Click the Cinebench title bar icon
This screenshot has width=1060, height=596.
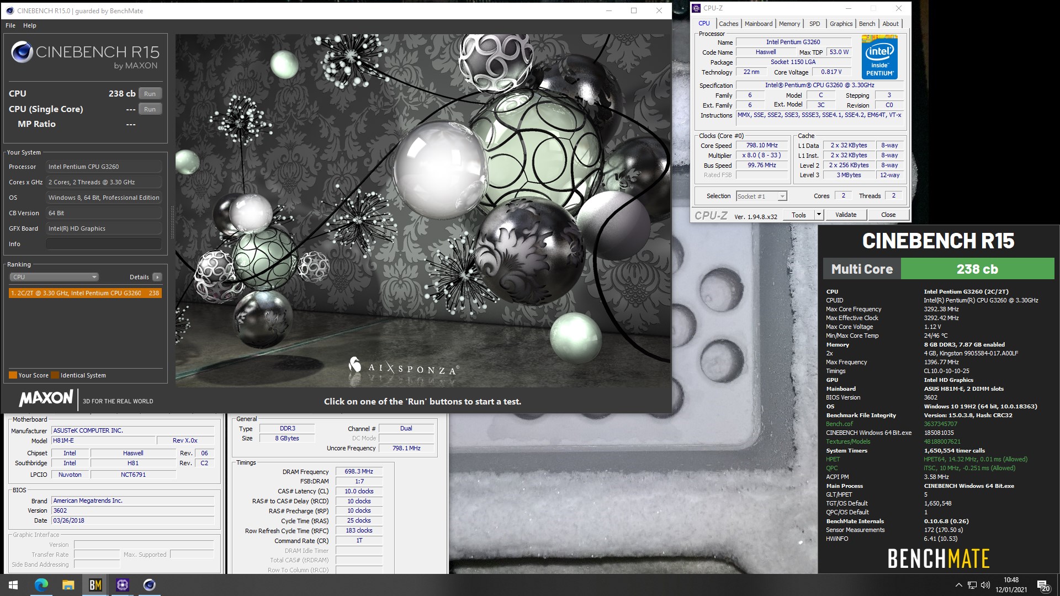(9, 10)
